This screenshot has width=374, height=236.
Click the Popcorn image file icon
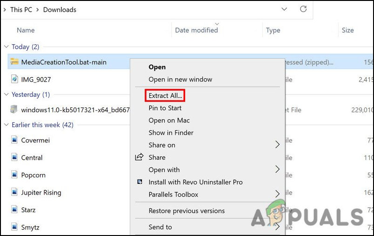coord(14,175)
